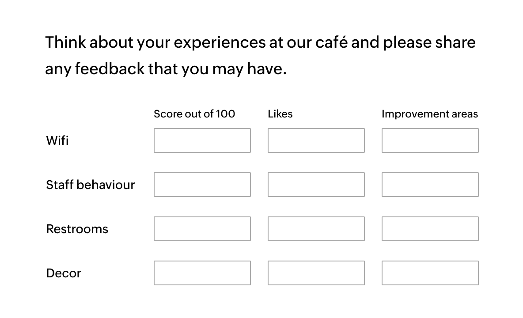Select the Decor Improvement areas box

430,273
